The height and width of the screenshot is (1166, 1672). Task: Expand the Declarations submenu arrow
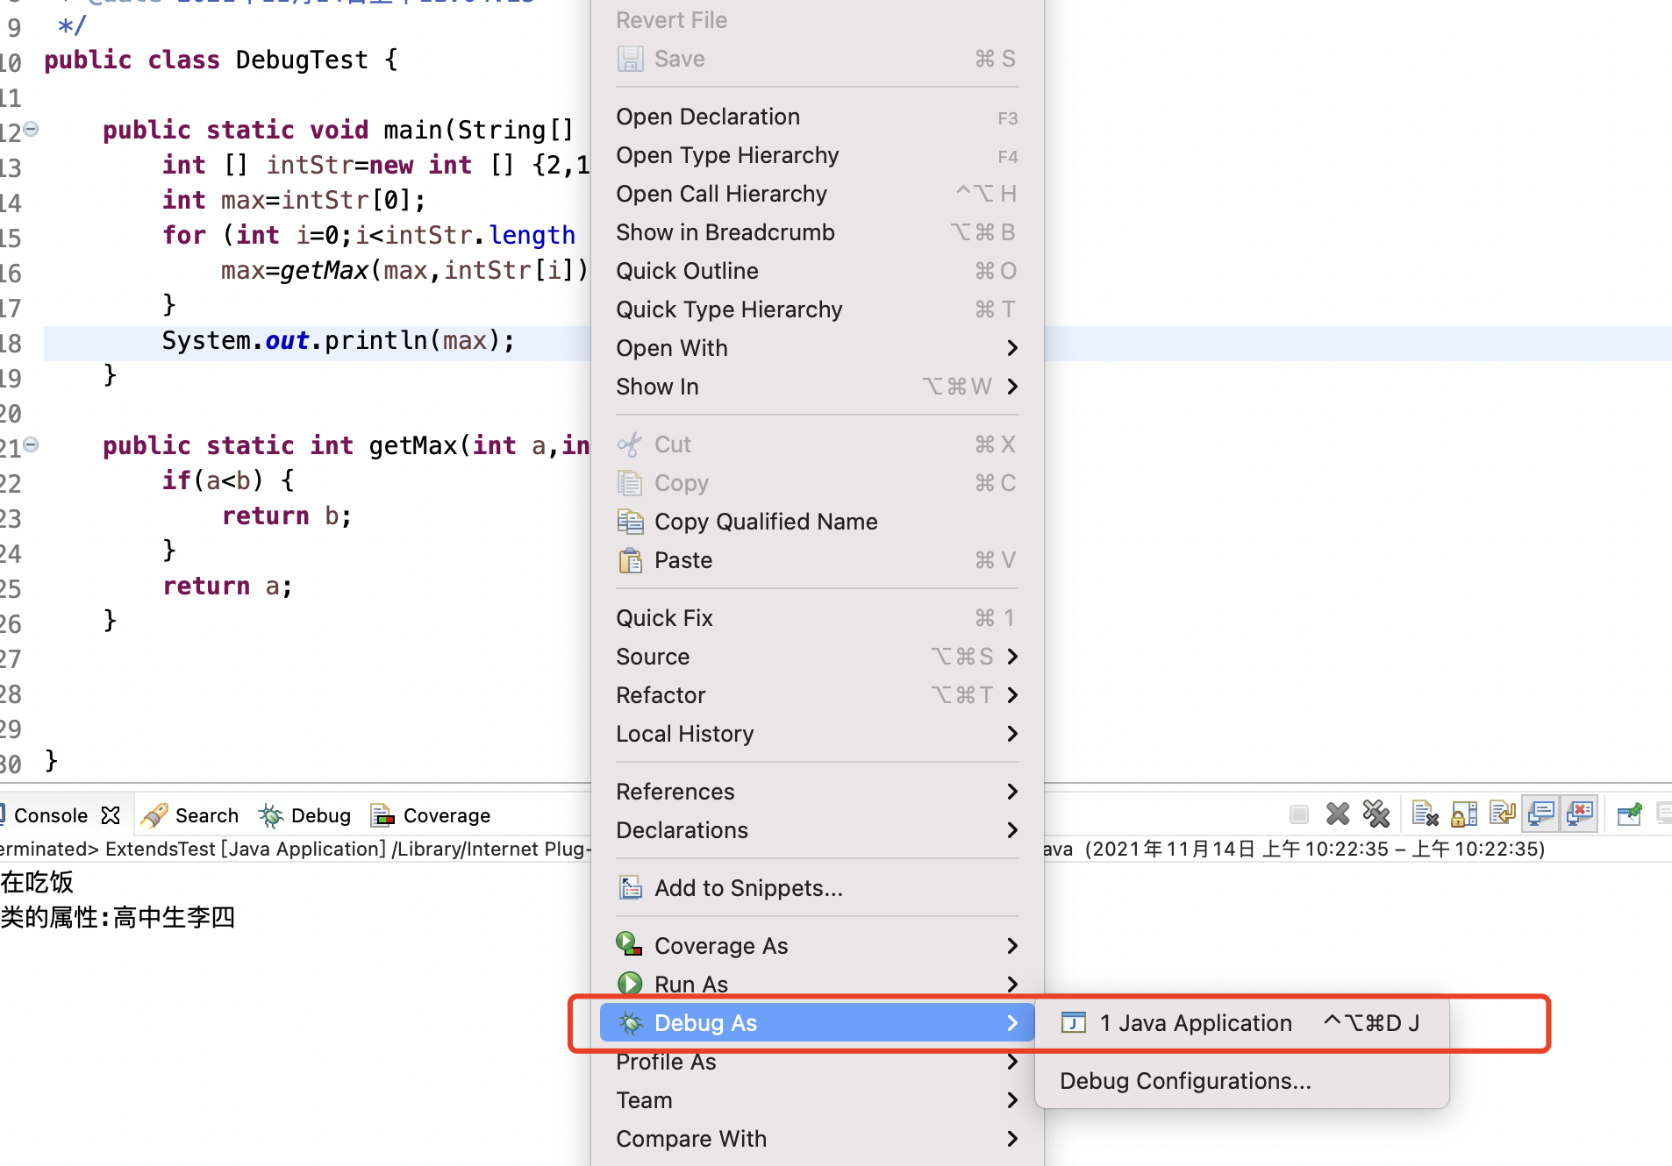click(1012, 830)
